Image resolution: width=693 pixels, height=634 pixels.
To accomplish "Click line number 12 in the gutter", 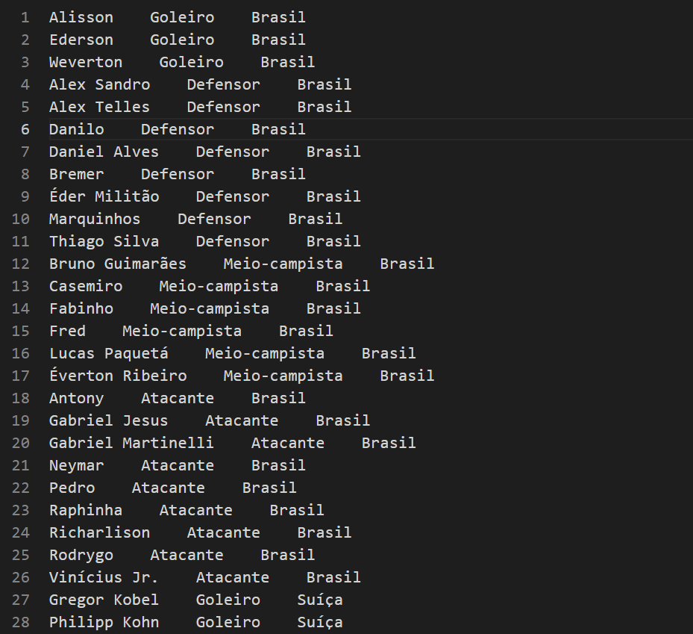I will tap(21, 264).
